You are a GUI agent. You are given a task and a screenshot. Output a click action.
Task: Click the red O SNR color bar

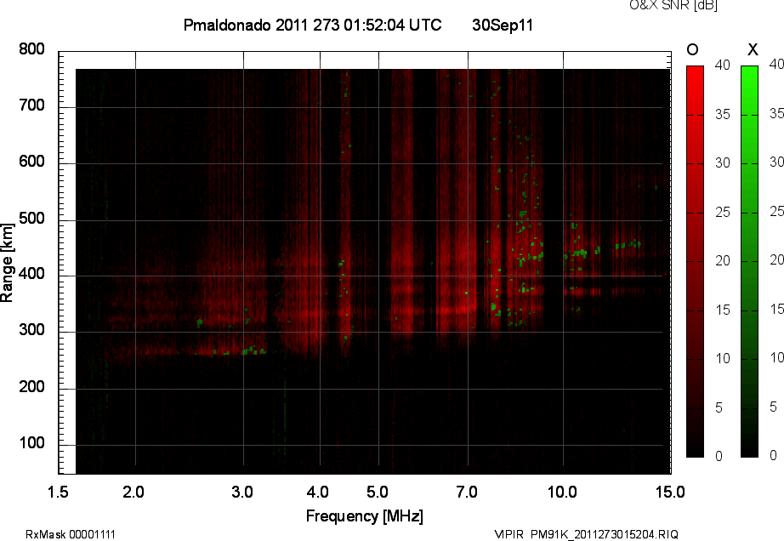pos(695,261)
